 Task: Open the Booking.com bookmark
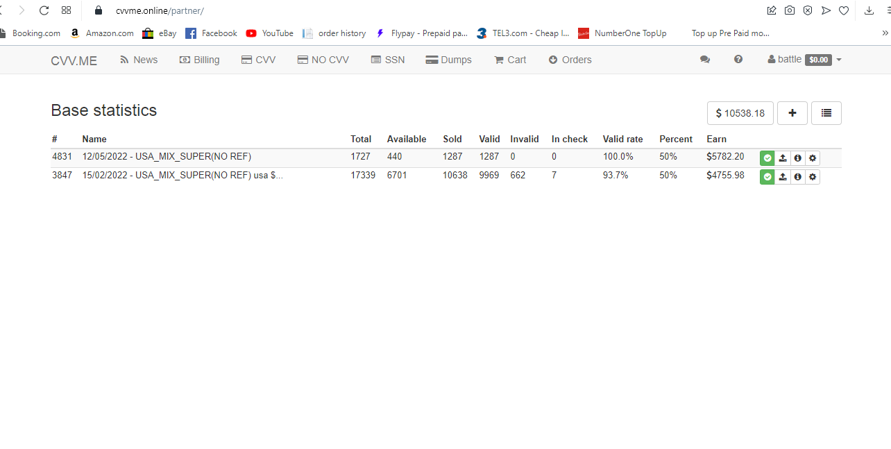click(31, 33)
